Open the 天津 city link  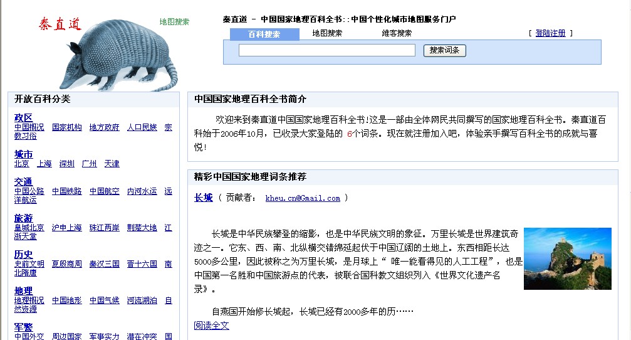point(112,164)
